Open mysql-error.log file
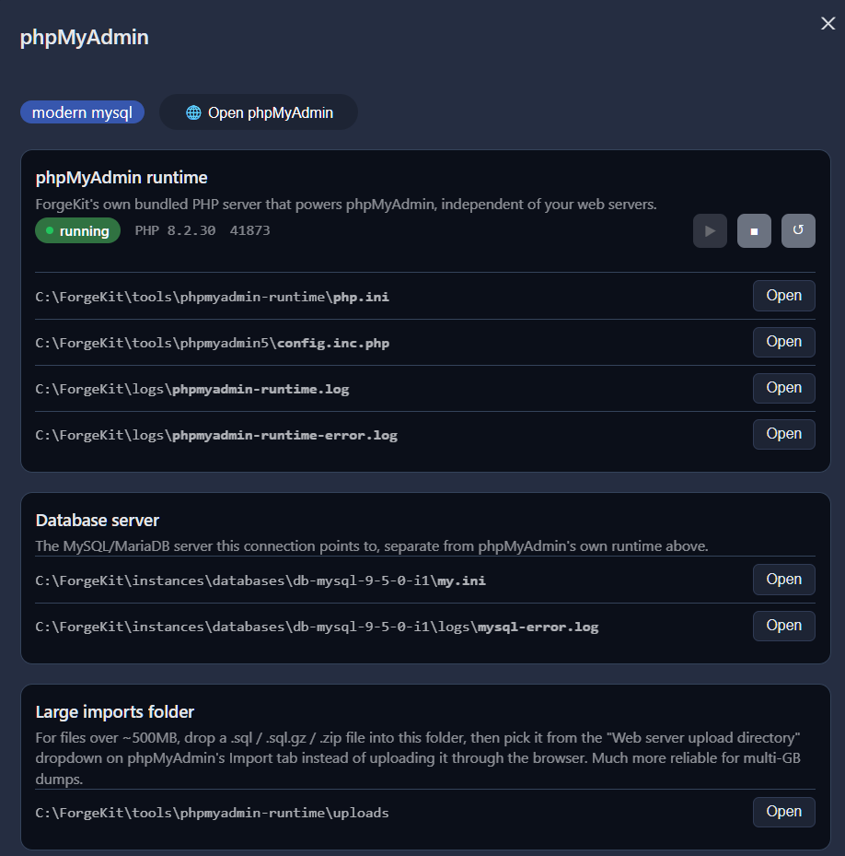The height and width of the screenshot is (856, 845). coord(784,626)
